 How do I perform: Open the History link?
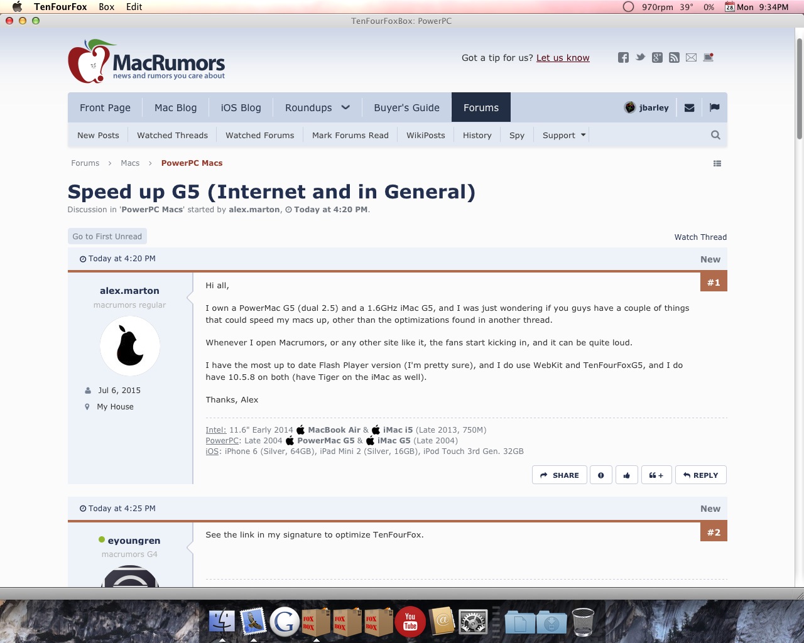pyautogui.click(x=477, y=135)
